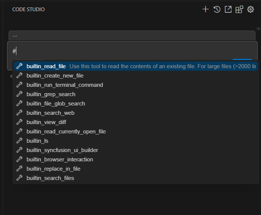Viewport: 261px width, 215px height.
Task: Open Code Studio settings gear
Action: [251, 9]
